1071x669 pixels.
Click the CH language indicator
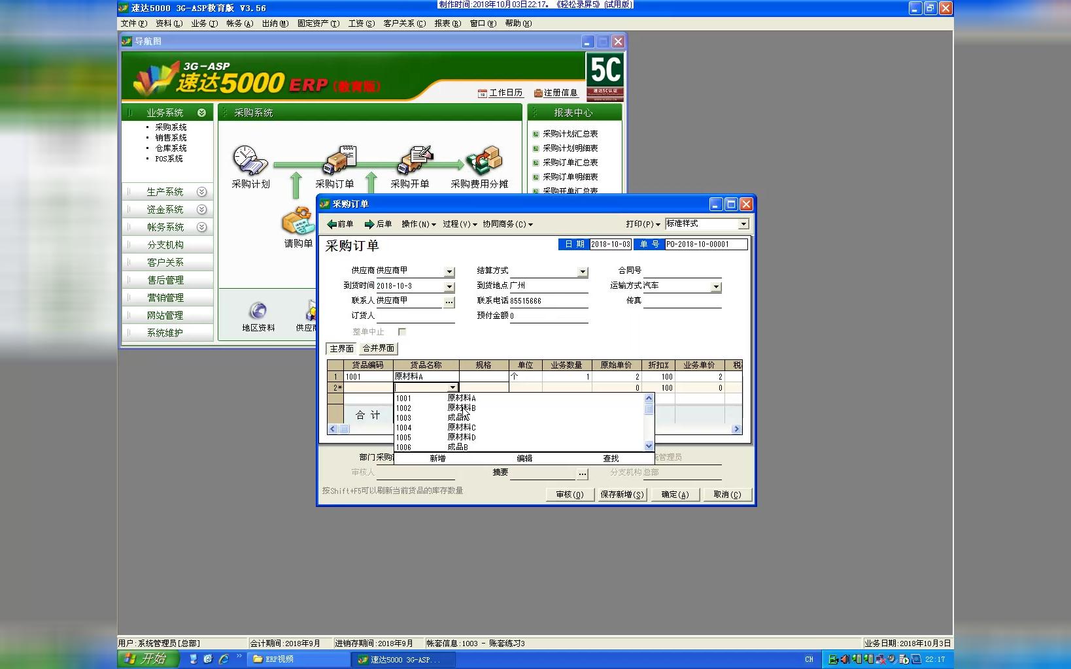[809, 659]
